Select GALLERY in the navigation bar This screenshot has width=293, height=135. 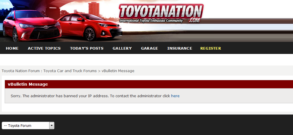click(x=122, y=48)
